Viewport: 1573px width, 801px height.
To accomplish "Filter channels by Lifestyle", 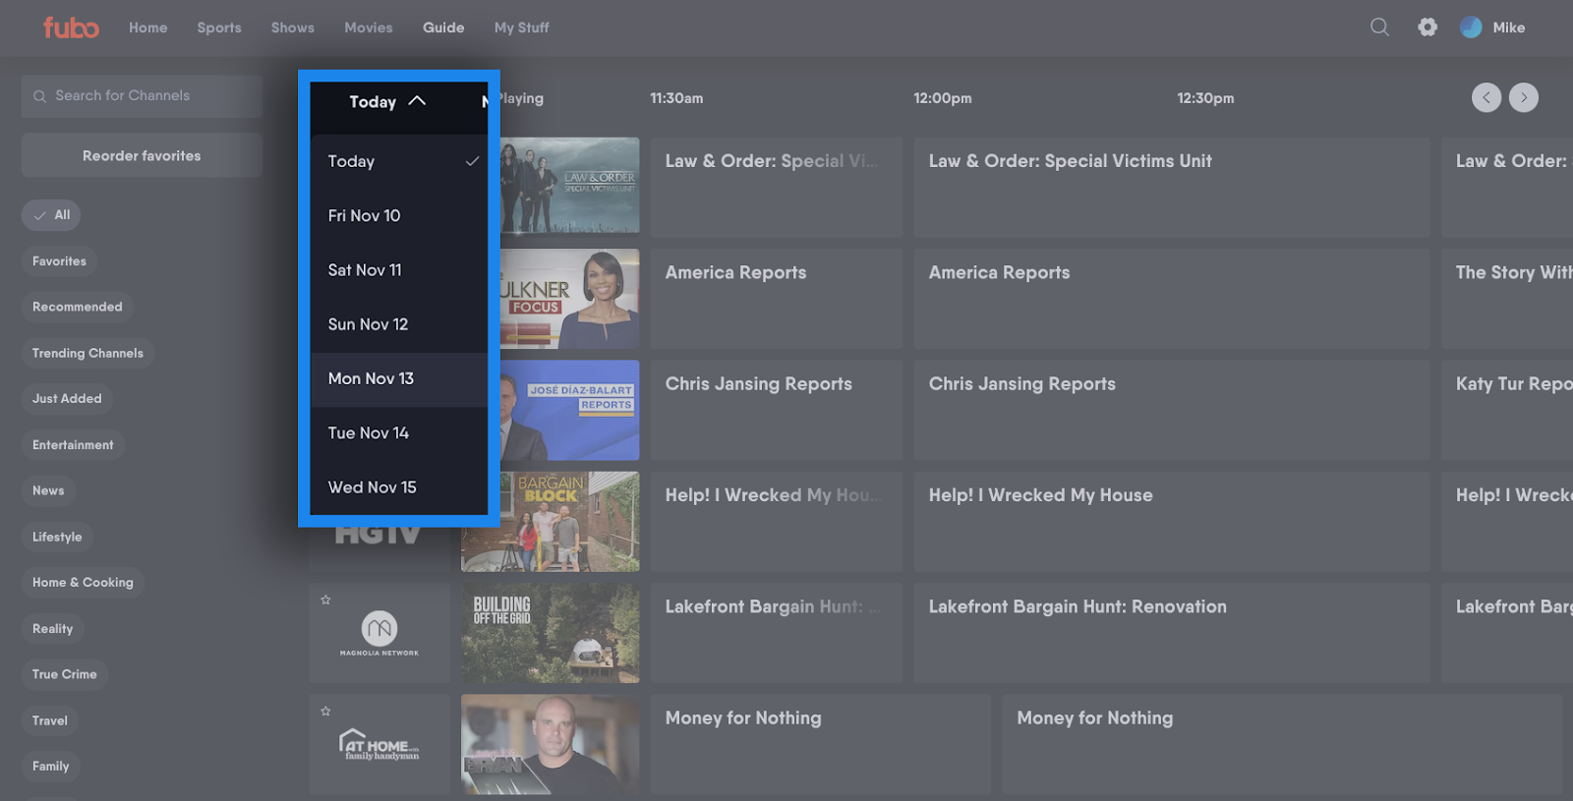I will coord(57,537).
